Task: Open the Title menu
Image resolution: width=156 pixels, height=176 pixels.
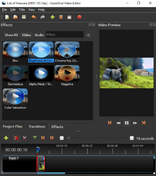Action: click(x=22, y=10)
